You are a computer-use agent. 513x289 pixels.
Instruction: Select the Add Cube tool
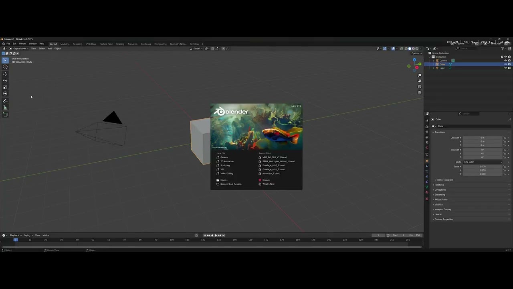[5, 114]
